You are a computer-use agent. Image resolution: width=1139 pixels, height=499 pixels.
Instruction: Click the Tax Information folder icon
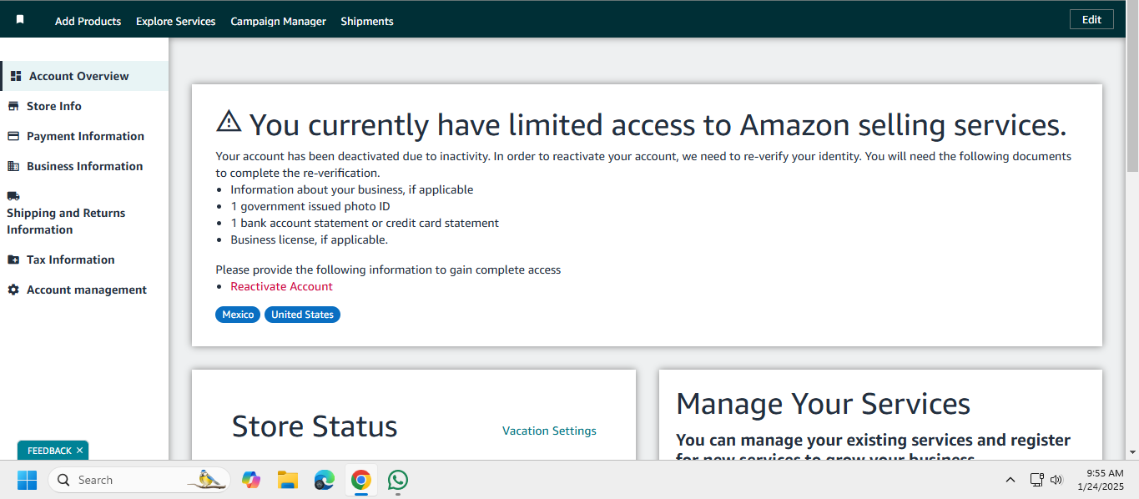pyautogui.click(x=13, y=260)
